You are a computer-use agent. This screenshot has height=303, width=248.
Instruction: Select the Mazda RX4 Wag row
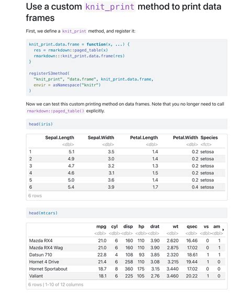point(127,248)
